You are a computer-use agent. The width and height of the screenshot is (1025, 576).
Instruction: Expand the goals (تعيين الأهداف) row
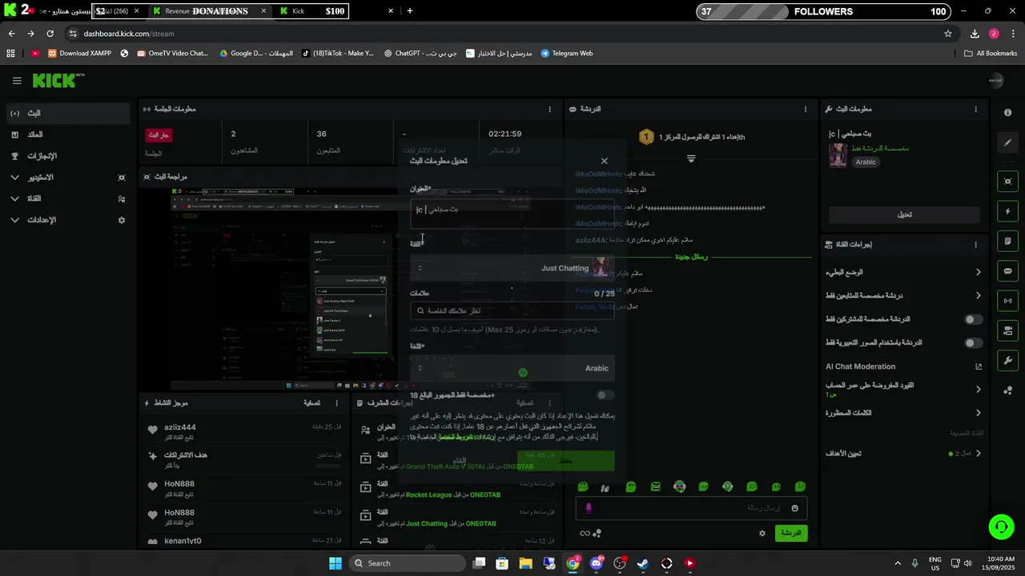click(x=903, y=454)
